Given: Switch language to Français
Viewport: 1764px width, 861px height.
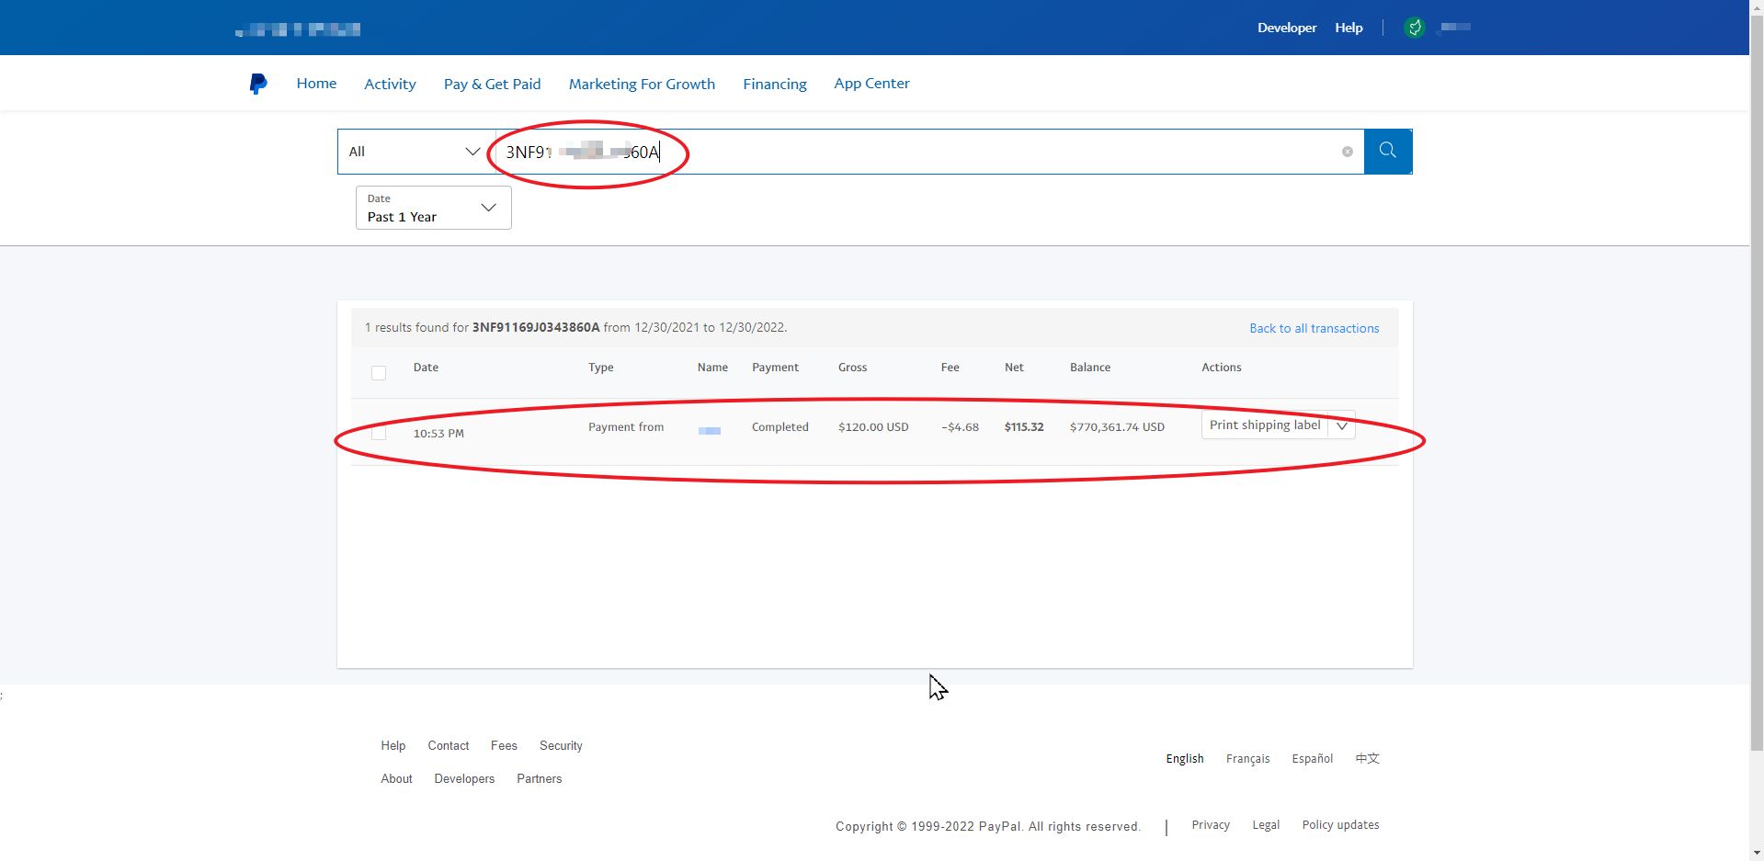Looking at the screenshot, I should point(1247,759).
